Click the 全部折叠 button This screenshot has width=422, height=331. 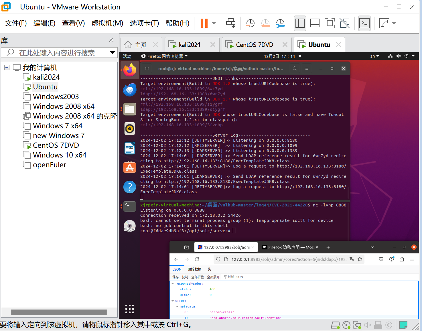198,277
